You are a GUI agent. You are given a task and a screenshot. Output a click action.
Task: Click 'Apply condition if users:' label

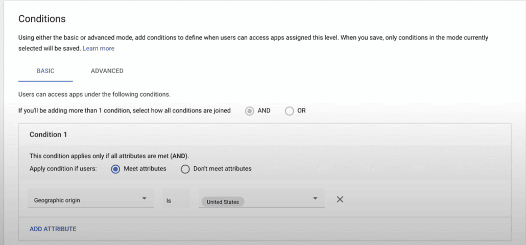63,169
